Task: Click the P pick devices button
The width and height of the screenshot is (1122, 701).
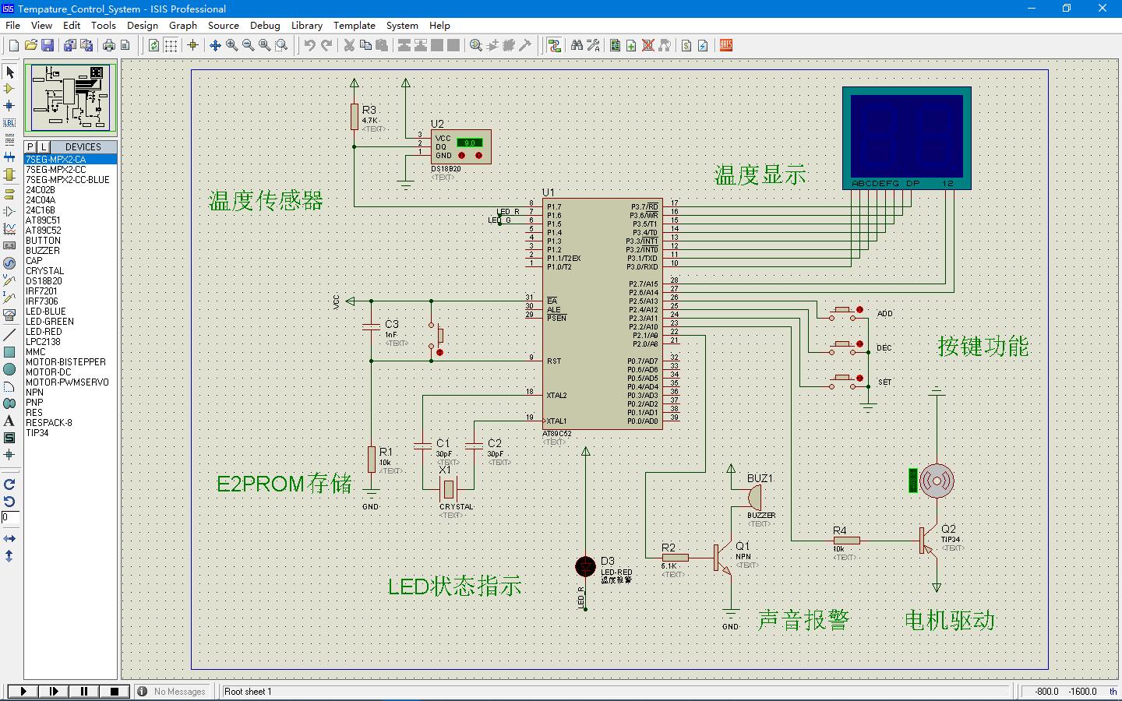Action: point(30,146)
